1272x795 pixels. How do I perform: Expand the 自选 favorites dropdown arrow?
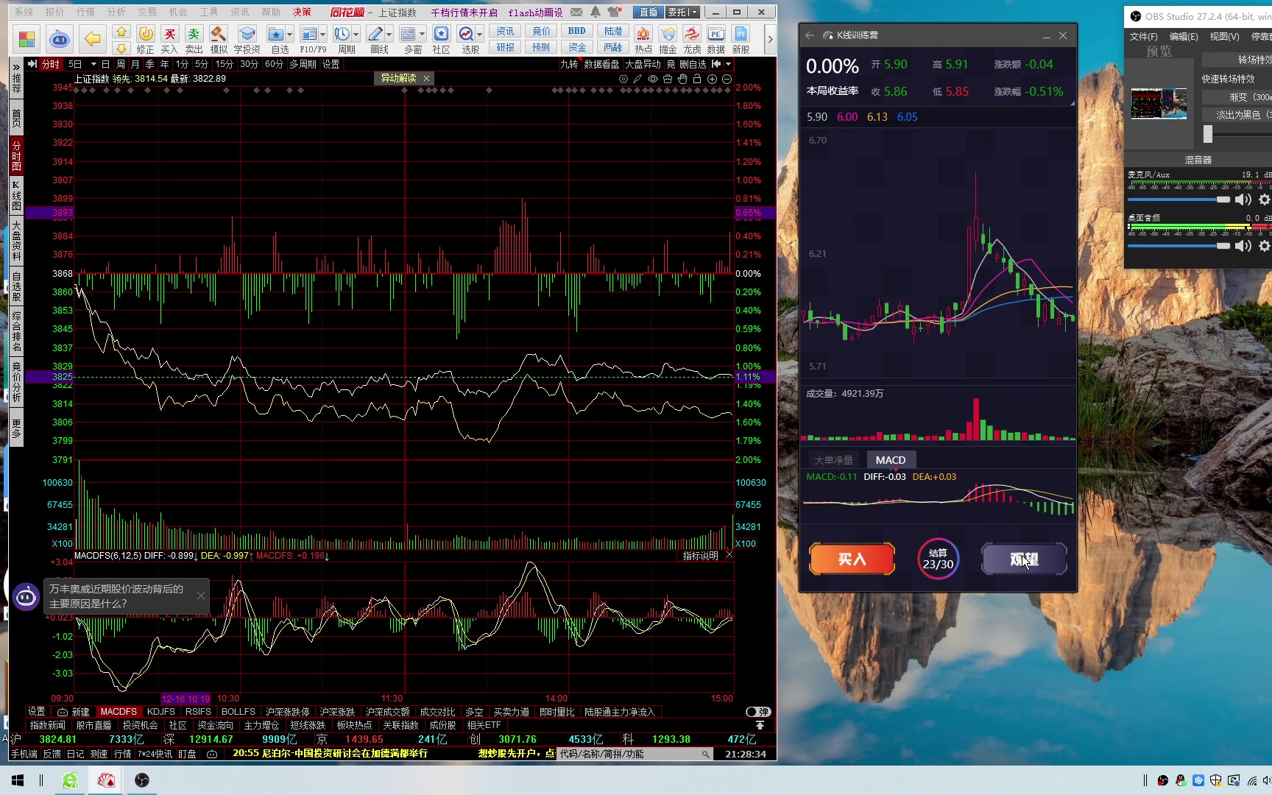[289, 35]
